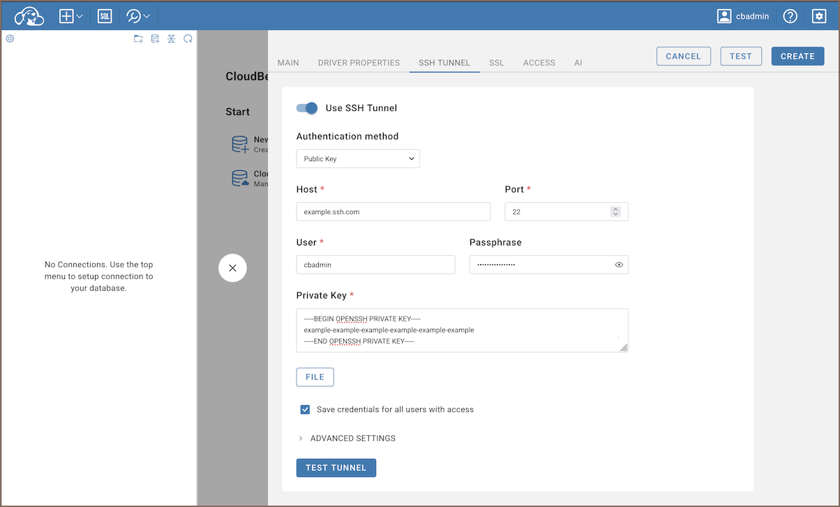Screen dimensions: 840x507
Task: Show the passphrase with the eye icon
Action: (x=619, y=265)
